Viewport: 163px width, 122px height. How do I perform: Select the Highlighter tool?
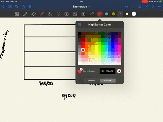tap(42, 14)
